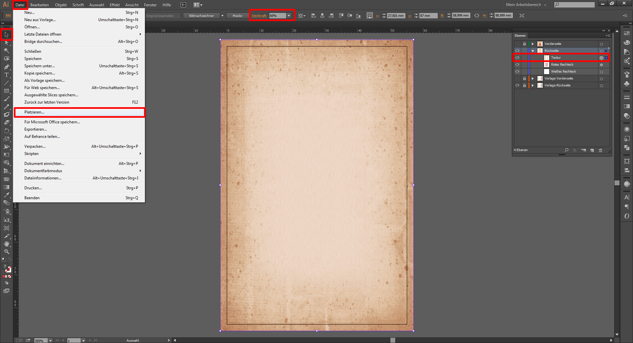This screenshot has width=633, height=343.
Task: Click the Bildnachzeichner button
Action: [201, 16]
